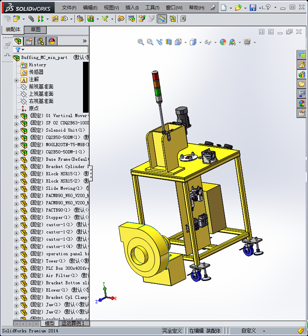The width and height of the screenshot is (308, 336).
Task: Click the New document icon
Action: (x=223, y=8)
